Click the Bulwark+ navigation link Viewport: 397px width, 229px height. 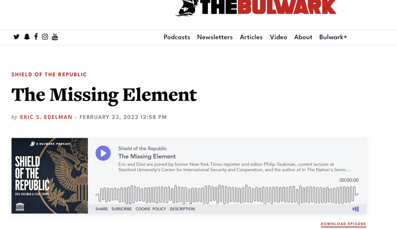coord(333,37)
